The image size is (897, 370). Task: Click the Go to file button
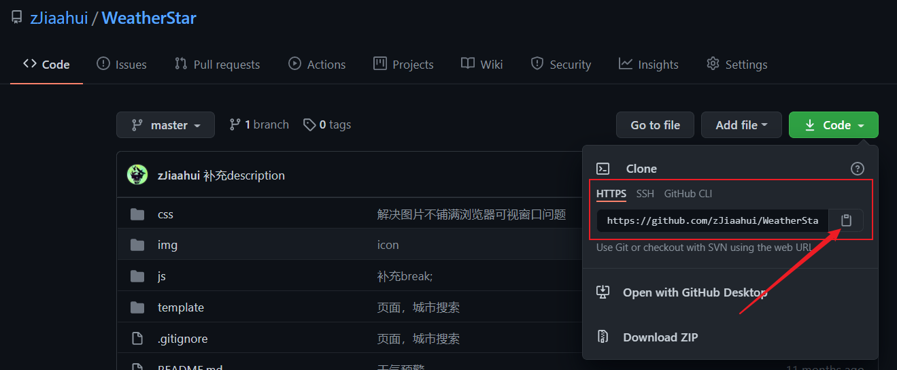tap(655, 125)
